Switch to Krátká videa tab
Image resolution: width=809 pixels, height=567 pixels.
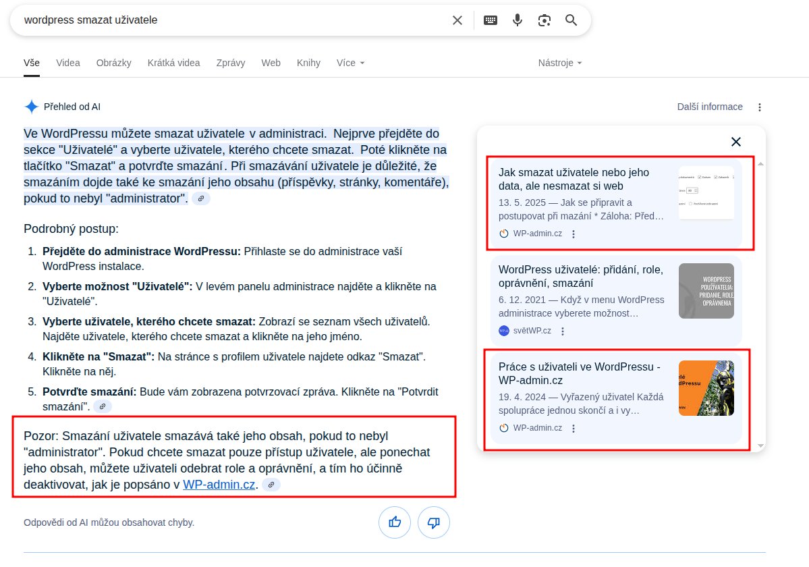[x=173, y=63]
